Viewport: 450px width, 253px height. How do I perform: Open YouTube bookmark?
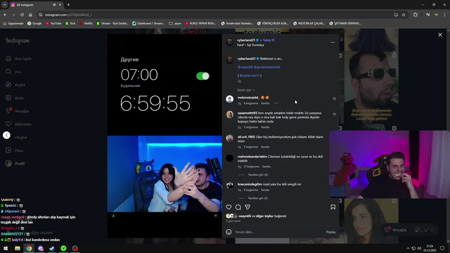(53, 24)
